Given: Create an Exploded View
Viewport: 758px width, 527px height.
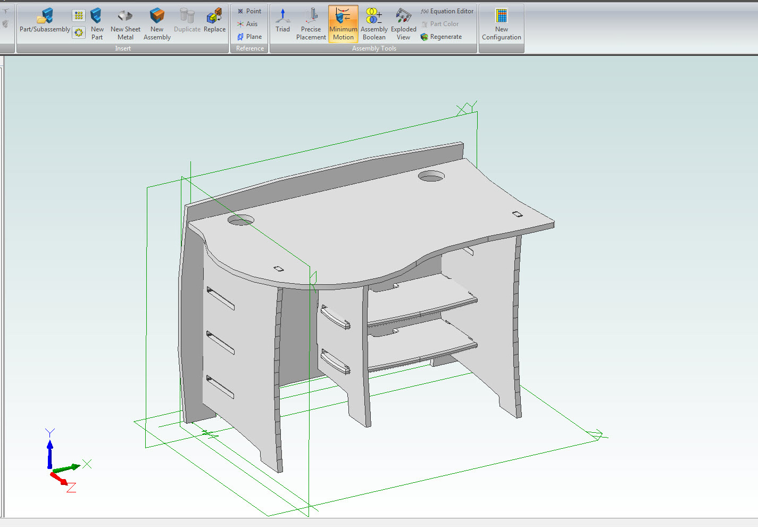Looking at the screenshot, I should click(404, 24).
